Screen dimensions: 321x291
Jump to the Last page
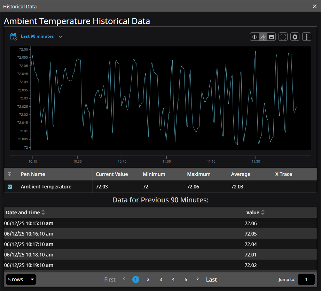211,279
